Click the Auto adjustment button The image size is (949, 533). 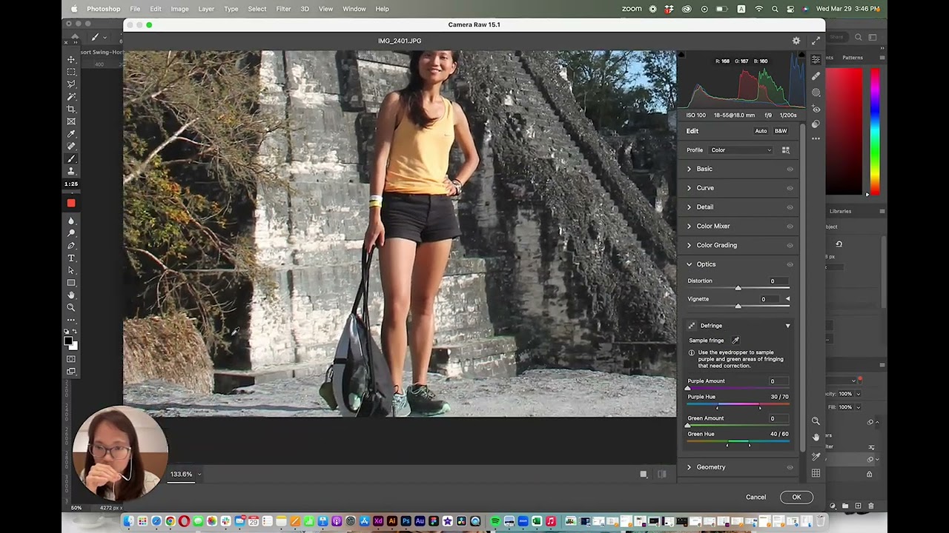pyautogui.click(x=761, y=131)
